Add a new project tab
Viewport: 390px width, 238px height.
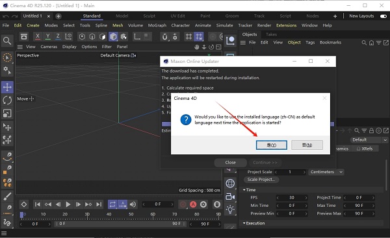[x=58, y=16]
